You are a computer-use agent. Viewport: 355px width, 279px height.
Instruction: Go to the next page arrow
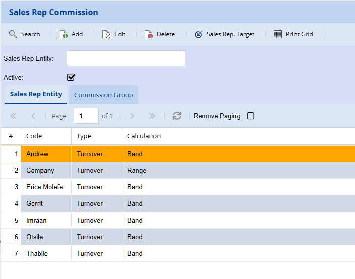tap(132, 116)
